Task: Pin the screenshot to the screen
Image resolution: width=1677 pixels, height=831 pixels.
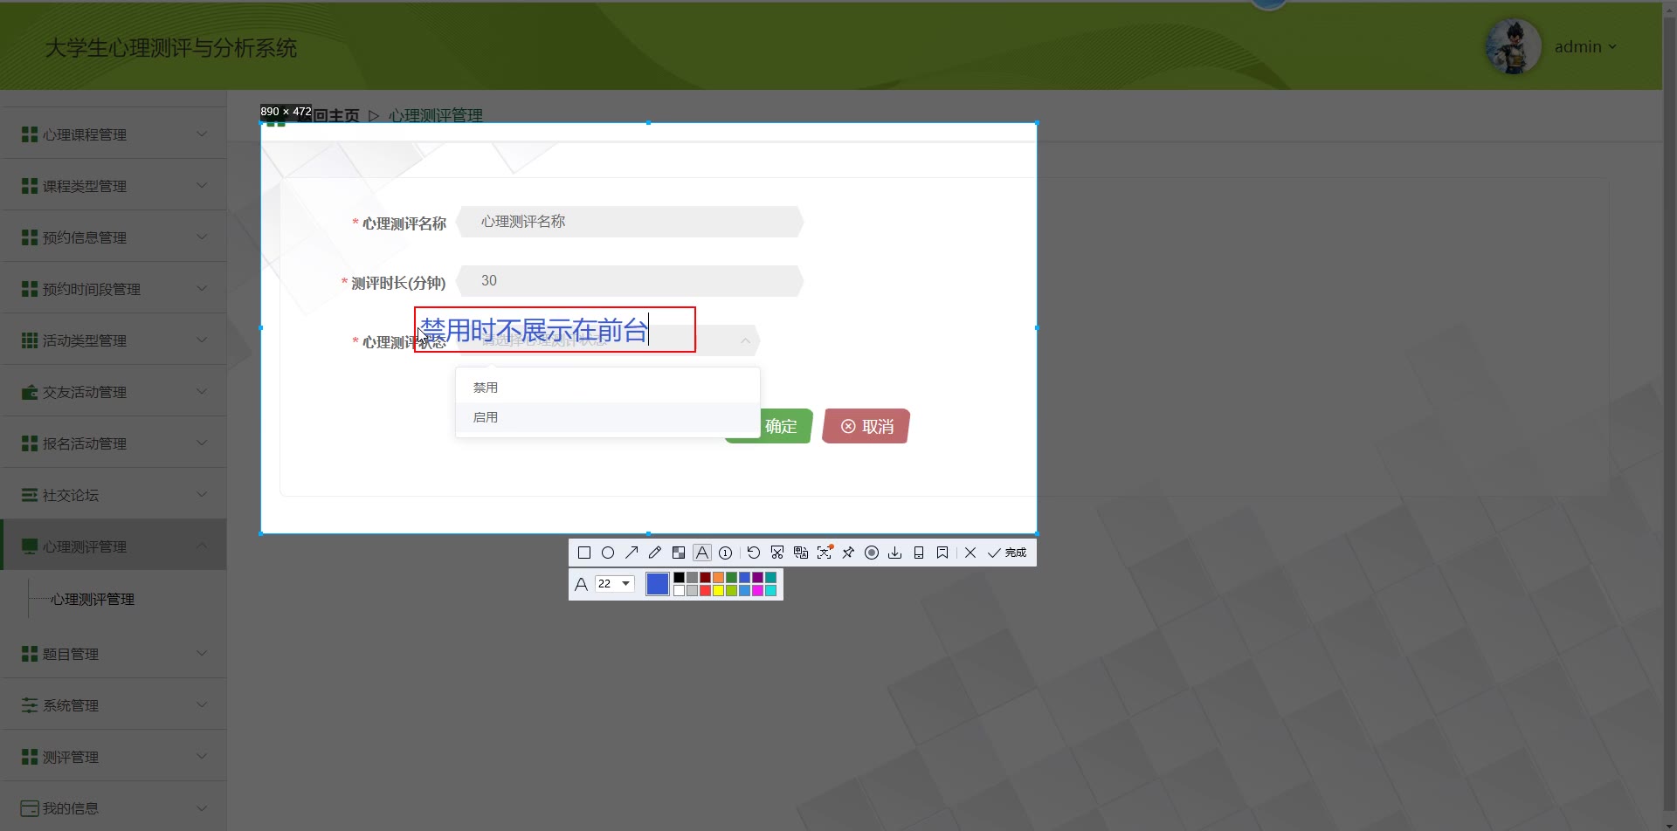Action: point(848,553)
